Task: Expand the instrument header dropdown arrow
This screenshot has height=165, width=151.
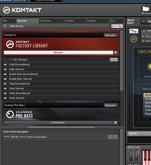Action: click(x=144, y=31)
